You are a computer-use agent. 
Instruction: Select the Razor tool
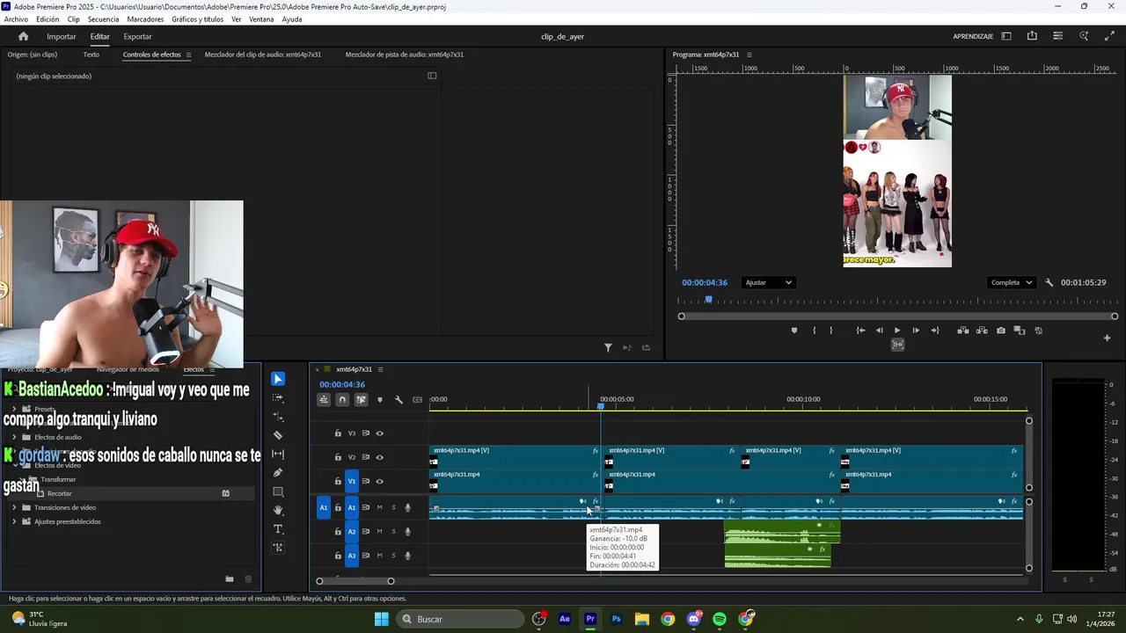pyautogui.click(x=278, y=435)
